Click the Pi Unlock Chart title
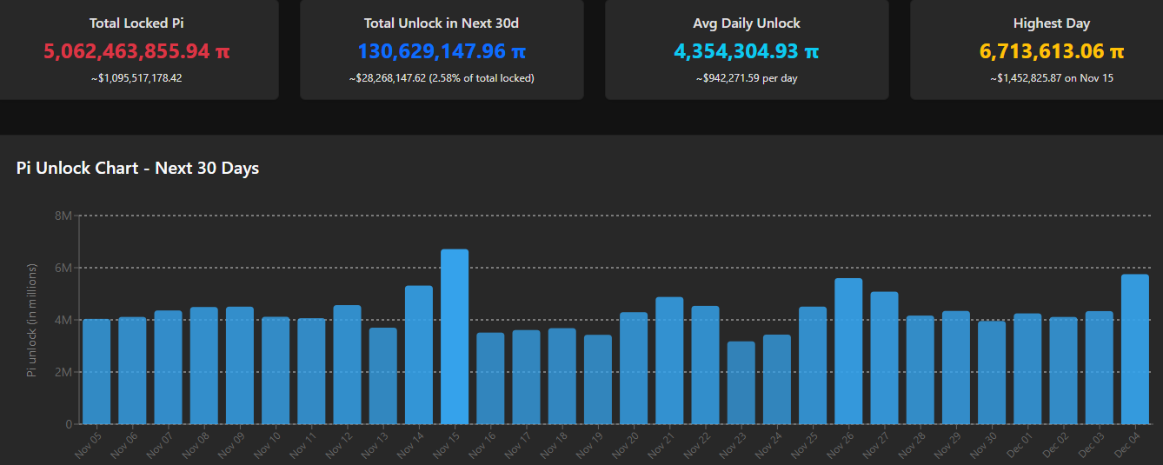Screen dimensions: 1163x465 click(137, 168)
